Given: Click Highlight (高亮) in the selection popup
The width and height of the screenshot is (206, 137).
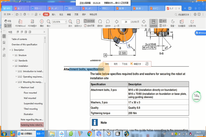Looking at the screenshot, I should pyautogui.click(x=116, y=64).
